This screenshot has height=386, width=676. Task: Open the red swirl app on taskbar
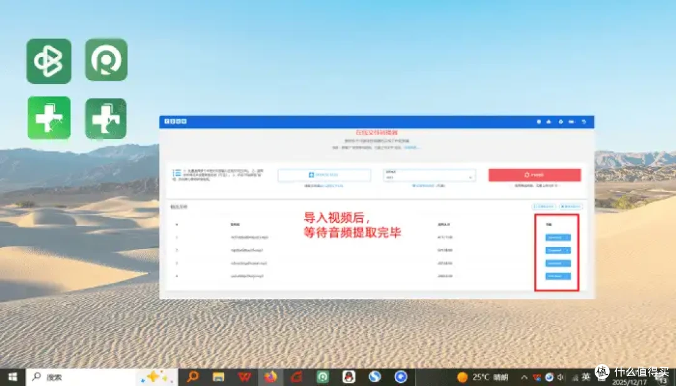coord(297,377)
